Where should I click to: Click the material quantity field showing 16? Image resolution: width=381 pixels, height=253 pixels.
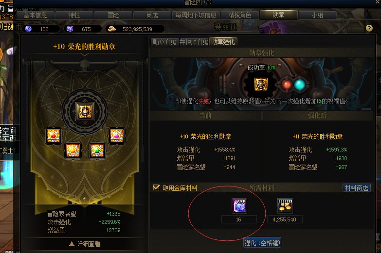click(x=239, y=219)
